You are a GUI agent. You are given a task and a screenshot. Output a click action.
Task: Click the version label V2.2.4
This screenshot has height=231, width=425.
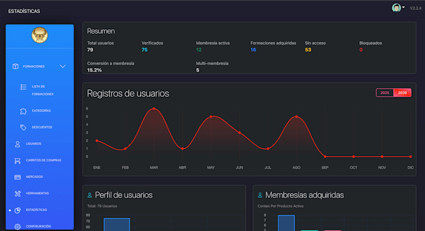pyautogui.click(x=416, y=8)
